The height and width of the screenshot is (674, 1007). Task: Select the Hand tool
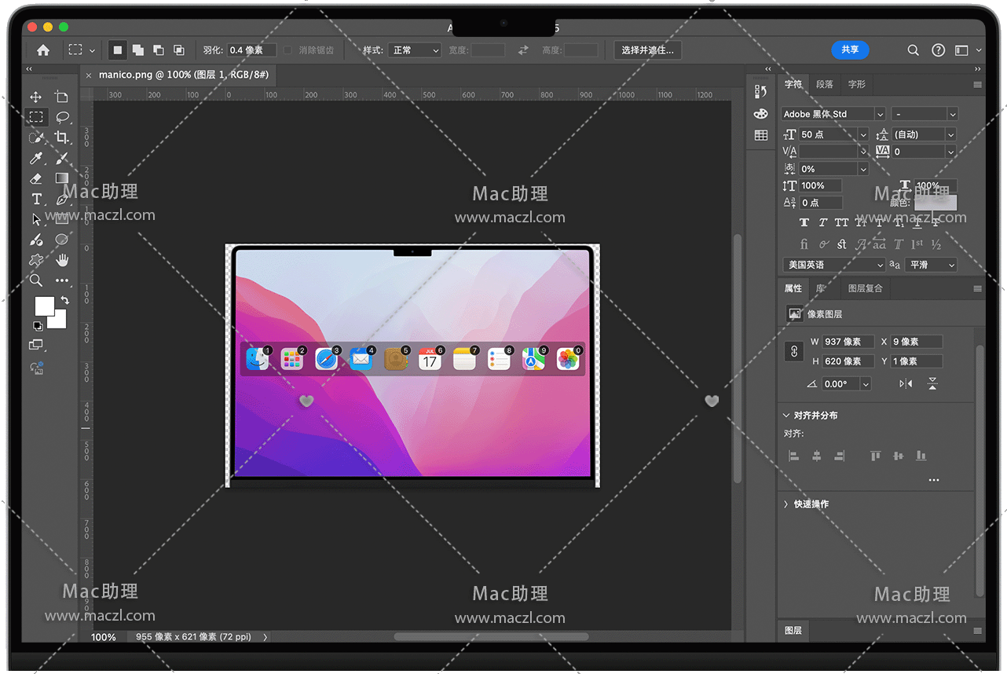(x=62, y=260)
